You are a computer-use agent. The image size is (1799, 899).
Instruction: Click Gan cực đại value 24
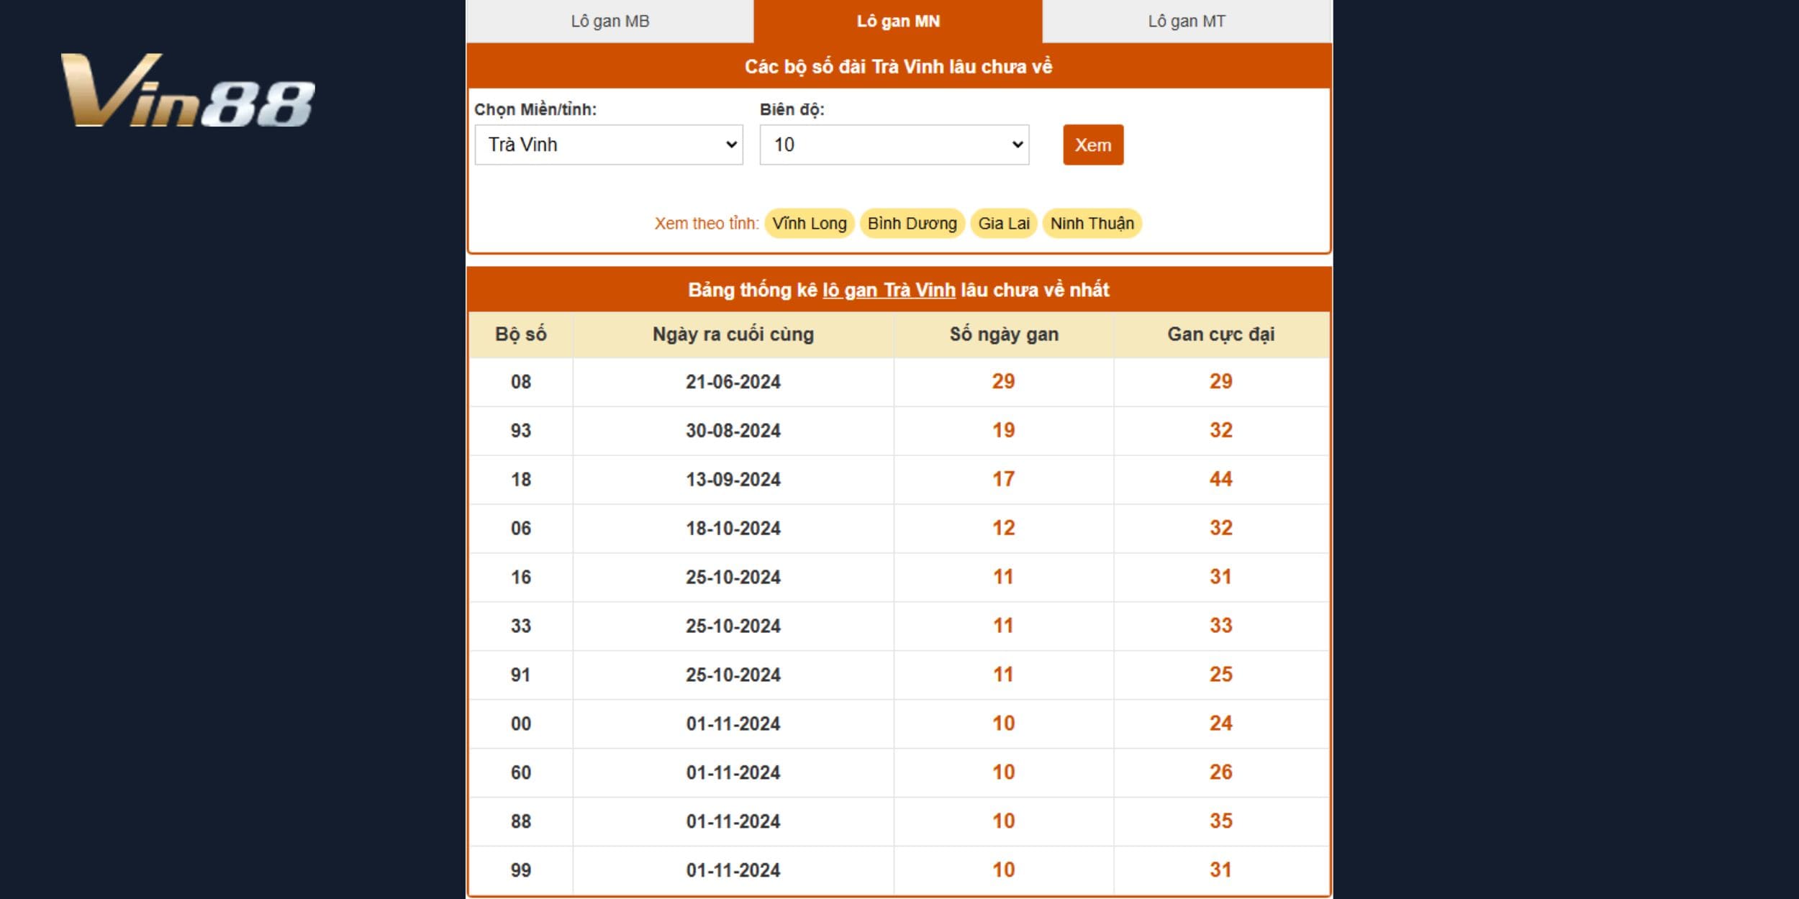1221,724
